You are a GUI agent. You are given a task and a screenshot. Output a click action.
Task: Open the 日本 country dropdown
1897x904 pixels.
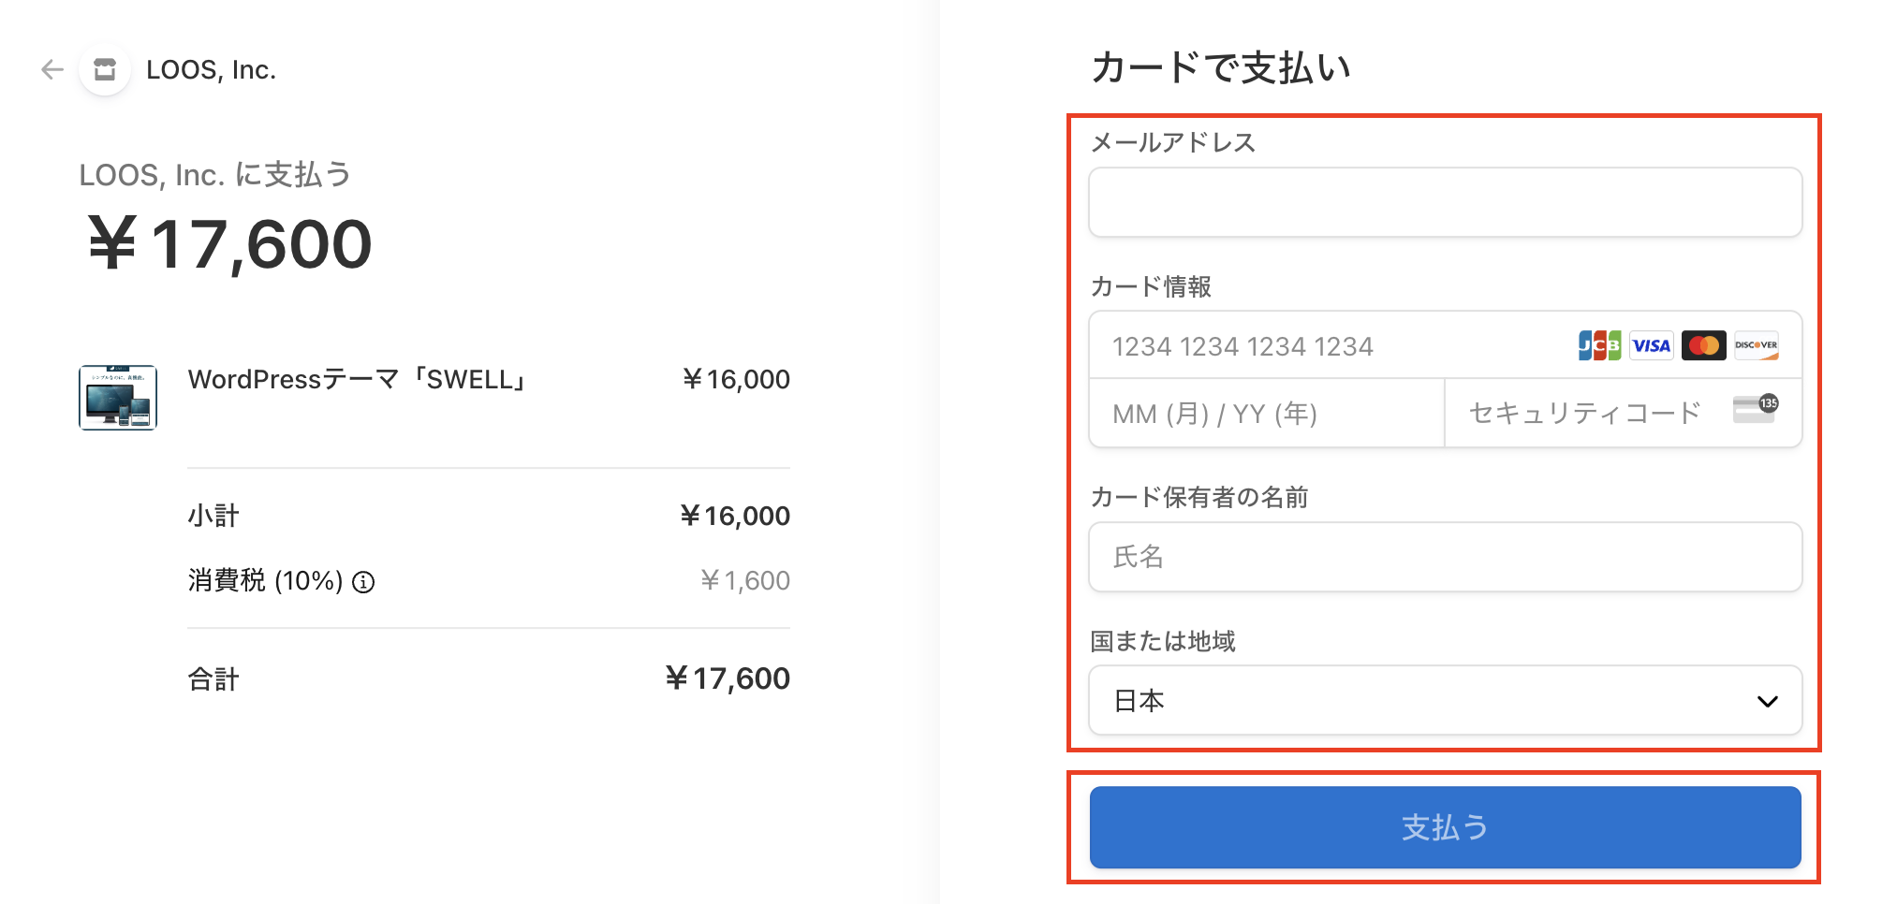click(x=1445, y=701)
